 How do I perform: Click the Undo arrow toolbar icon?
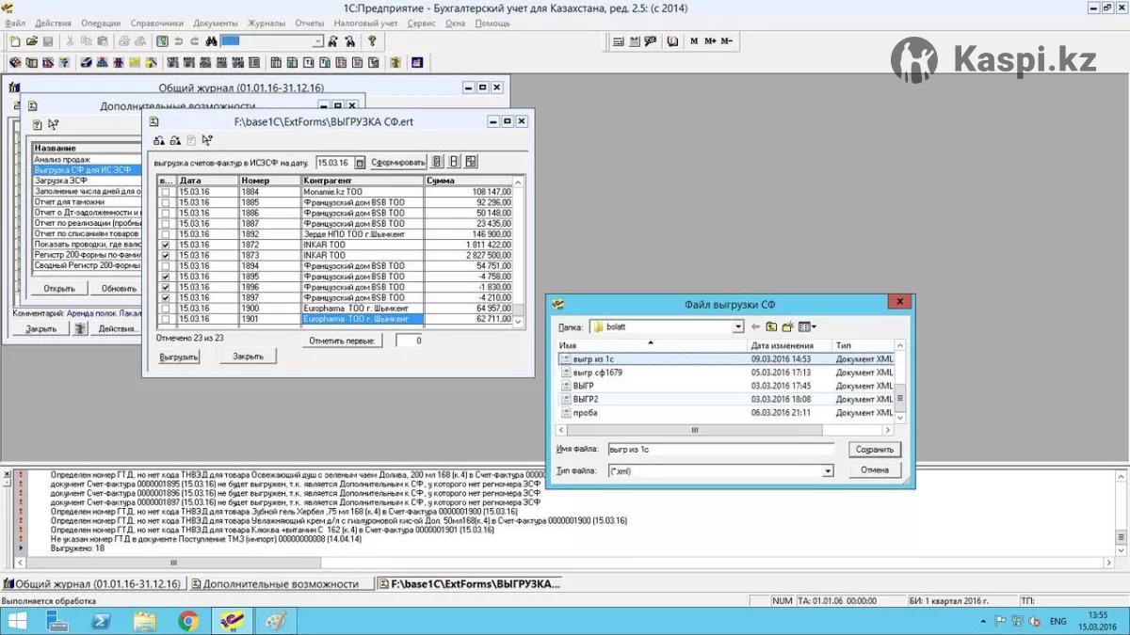[x=179, y=41]
